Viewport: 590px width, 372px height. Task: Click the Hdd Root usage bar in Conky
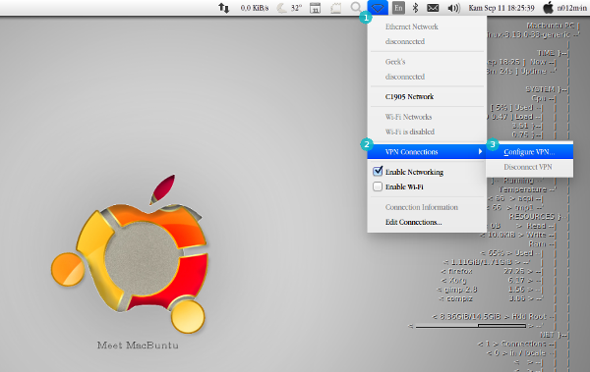point(471,326)
